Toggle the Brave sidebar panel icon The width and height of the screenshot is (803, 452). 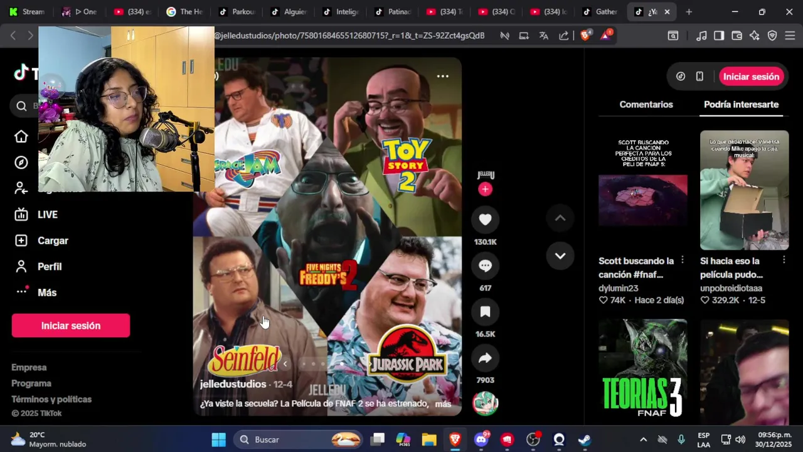click(x=719, y=36)
